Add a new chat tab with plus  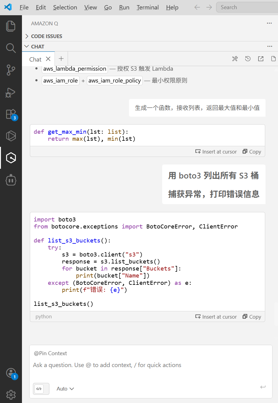click(61, 59)
